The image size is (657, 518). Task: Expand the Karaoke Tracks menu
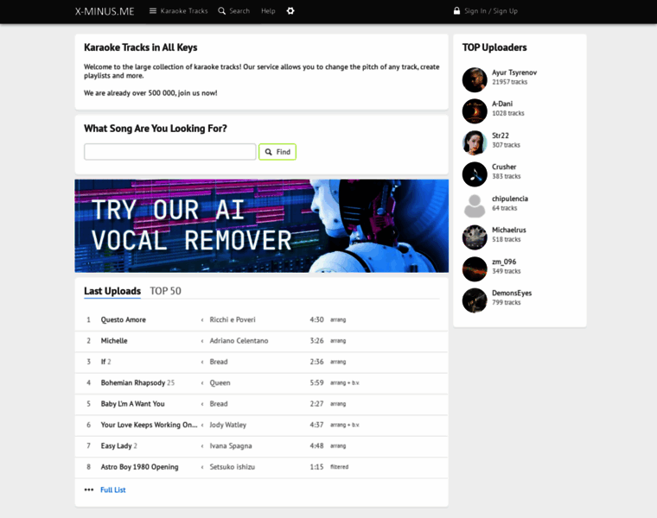click(x=179, y=11)
